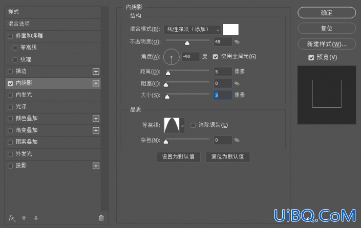Click the 杂色 value field
The height and width of the screenshot is (228, 361).
point(223,140)
